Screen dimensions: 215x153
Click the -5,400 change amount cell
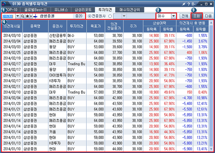(x=185, y=103)
